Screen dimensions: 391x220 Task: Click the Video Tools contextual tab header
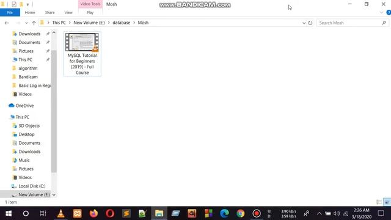90,4
